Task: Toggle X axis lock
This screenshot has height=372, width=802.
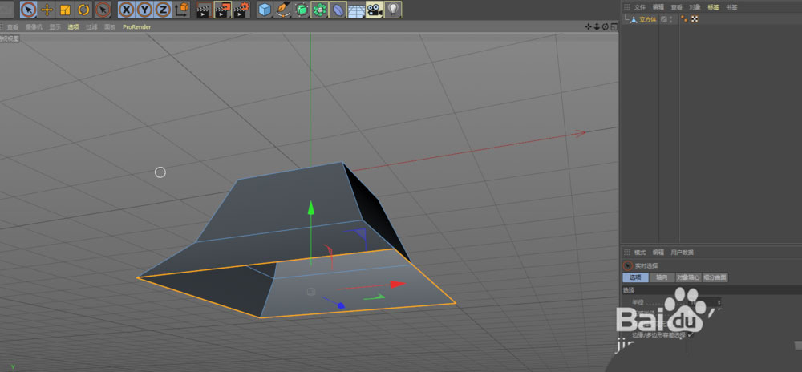Action: [x=127, y=10]
